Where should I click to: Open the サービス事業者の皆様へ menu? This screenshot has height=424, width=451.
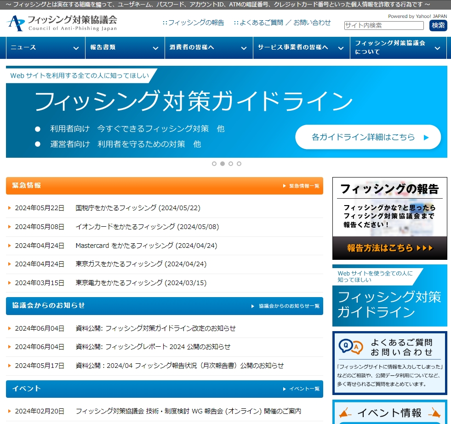[x=301, y=48]
